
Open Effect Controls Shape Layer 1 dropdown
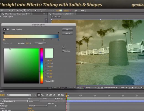pos(29,14)
